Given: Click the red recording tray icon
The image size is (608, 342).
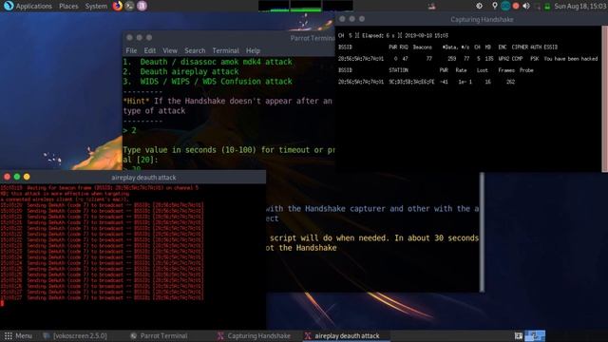Looking at the screenshot, I should (516, 6).
